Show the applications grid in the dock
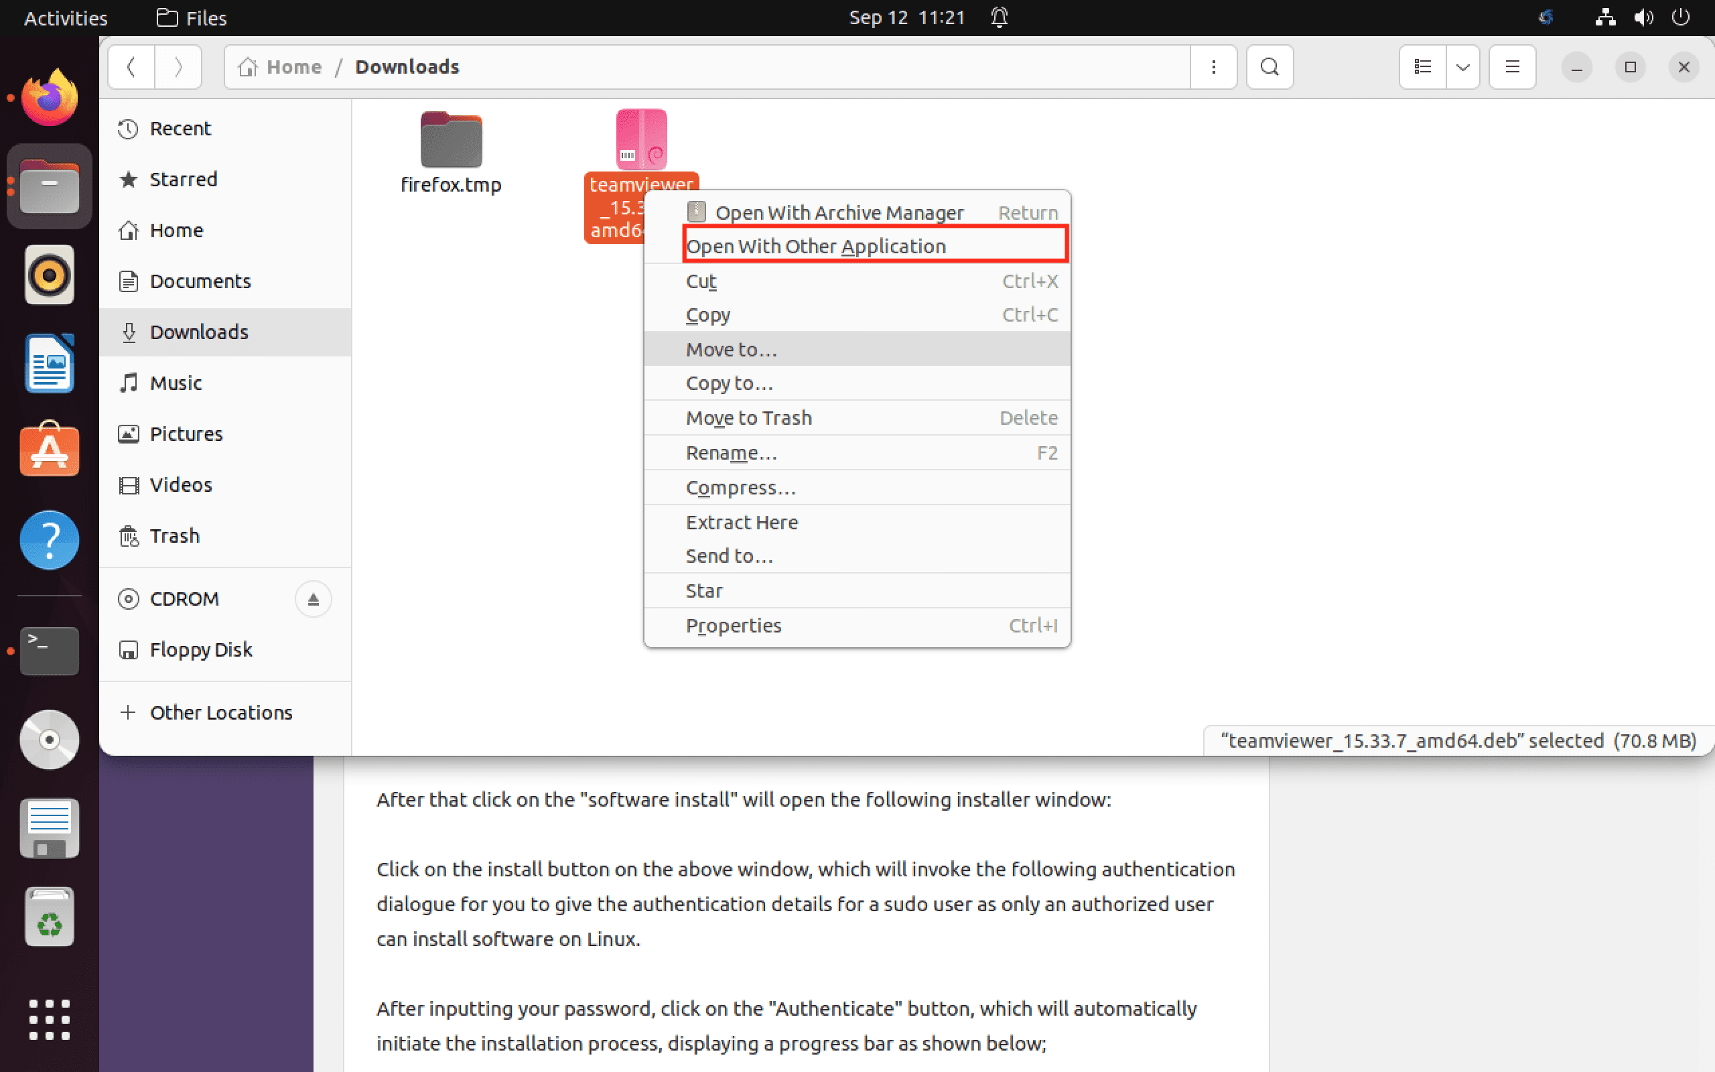 pyautogui.click(x=49, y=1020)
